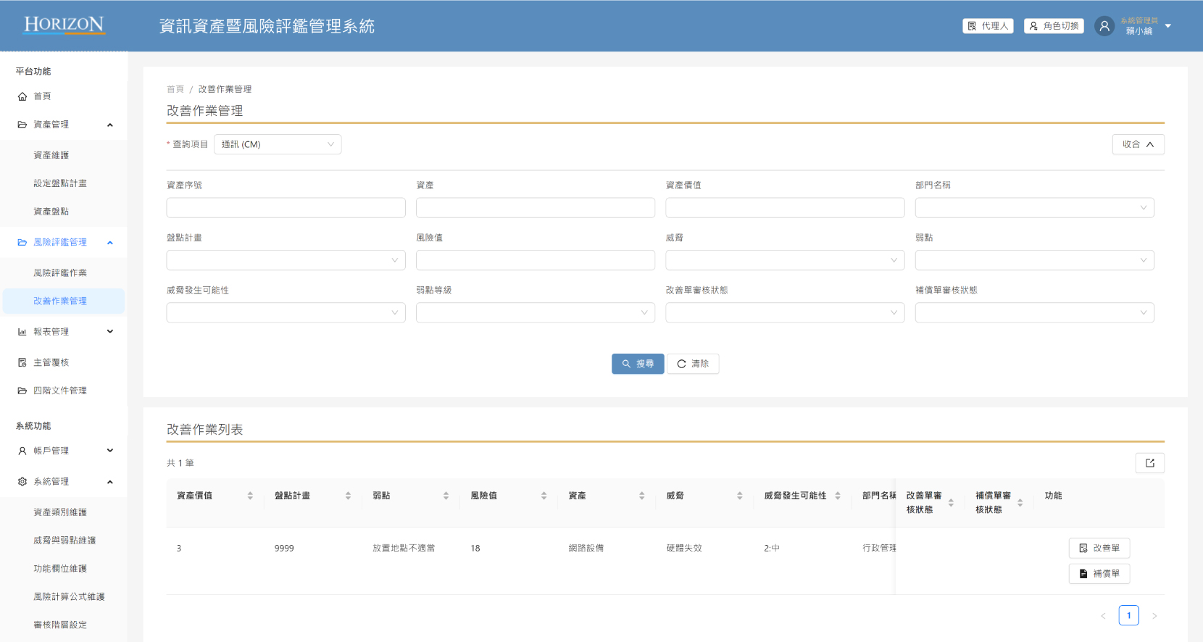Open the 查詢項目 dropdown

[278, 144]
